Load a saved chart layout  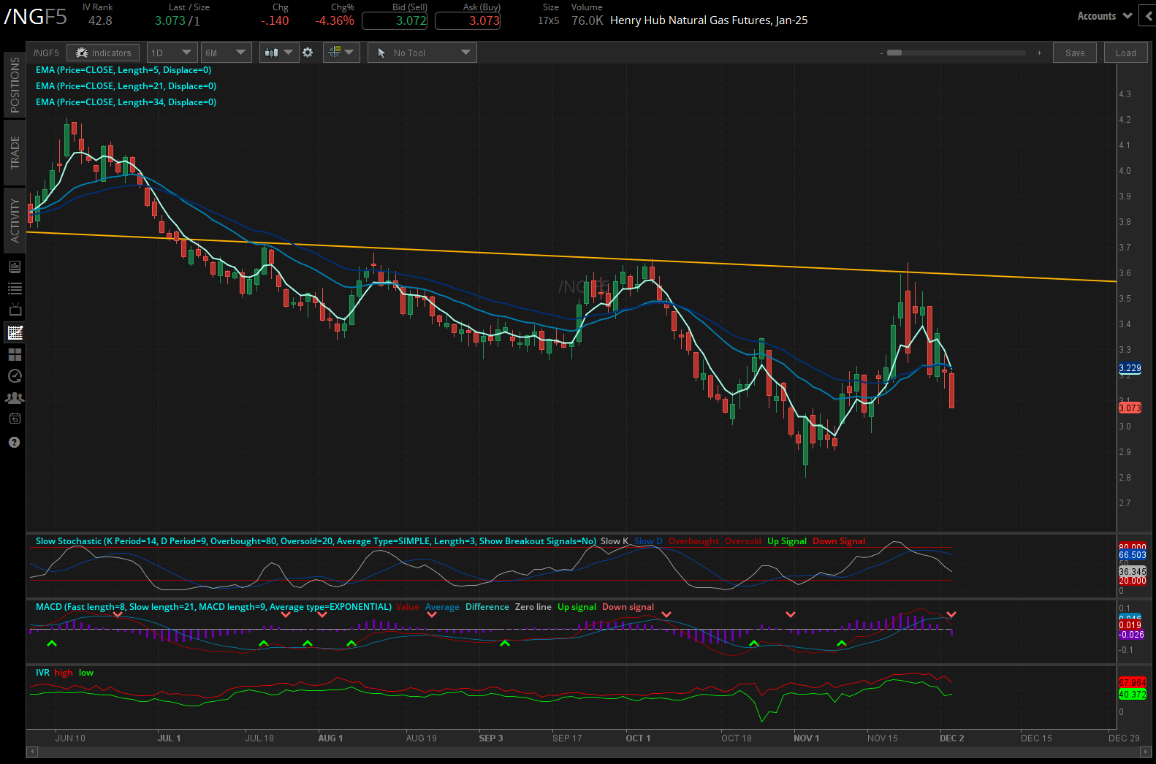click(1125, 53)
